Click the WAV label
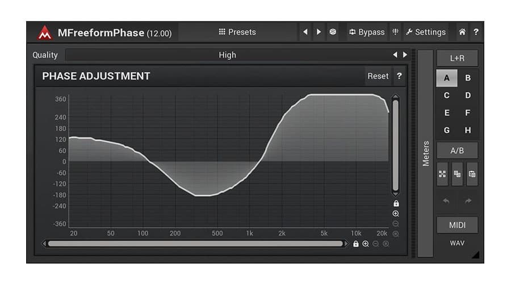Image resolution: width=511 pixels, height=284 pixels. [457, 243]
